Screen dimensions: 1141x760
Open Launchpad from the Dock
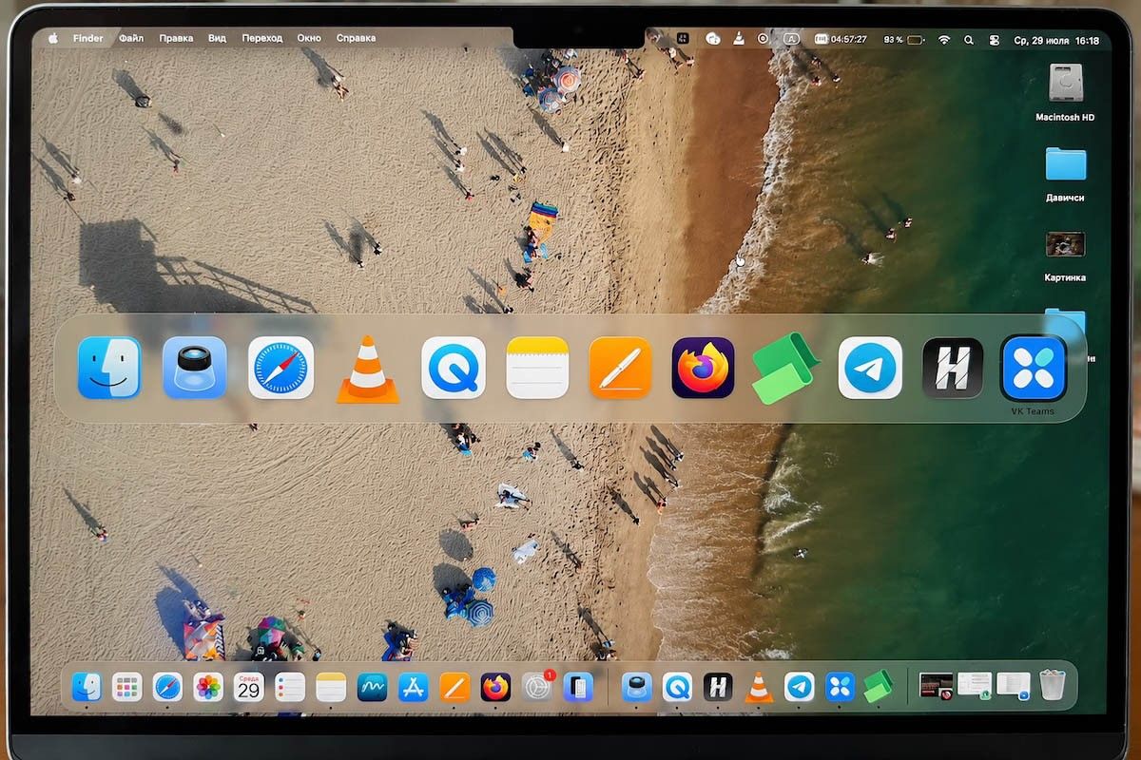click(126, 686)
